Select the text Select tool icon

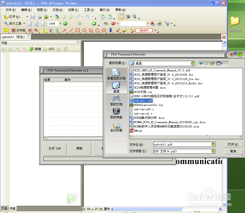[134, 17]
